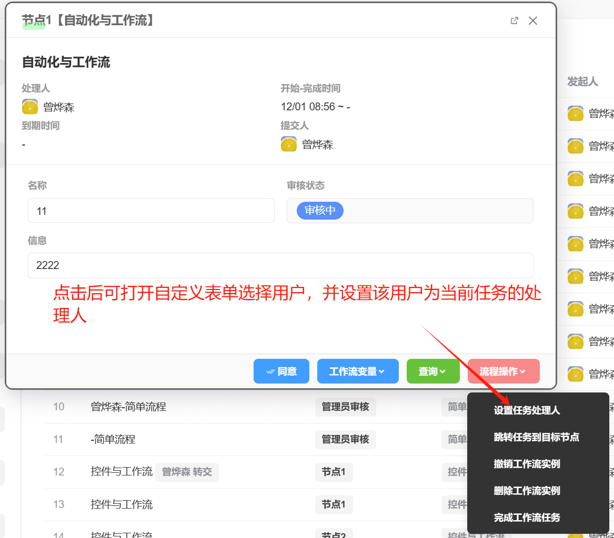Expand the 流程操作 dropdown

pyautogui.click(x=503, y=371)
